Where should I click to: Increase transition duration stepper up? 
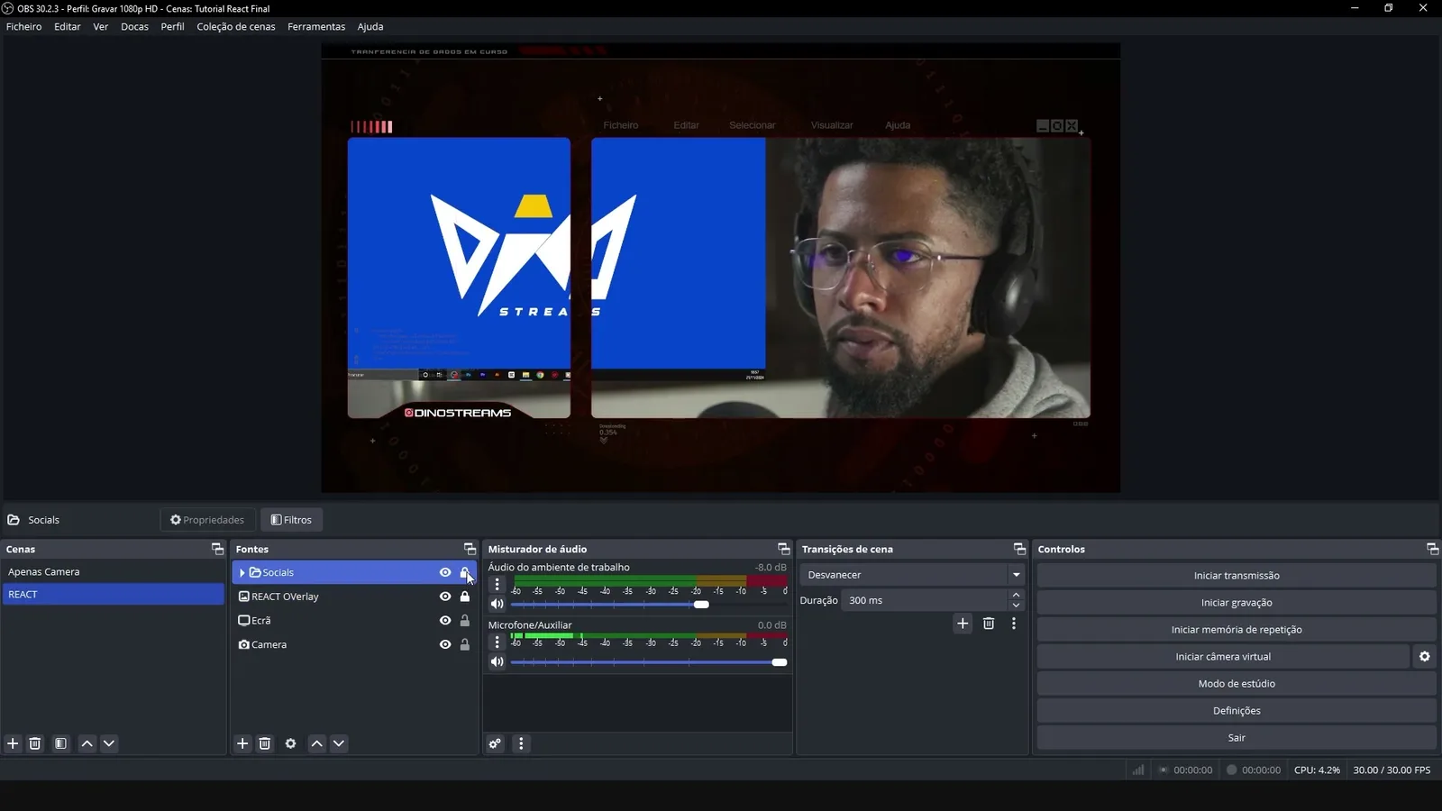pyautogui.click(x=1017, y=595)
